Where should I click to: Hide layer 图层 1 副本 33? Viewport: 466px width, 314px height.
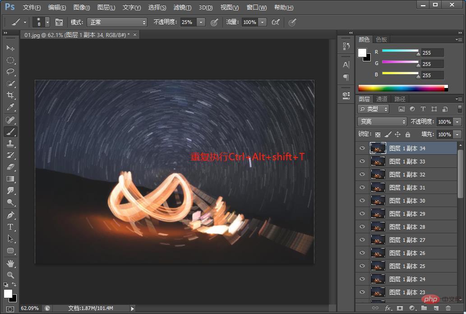click(x=362, y=161)
